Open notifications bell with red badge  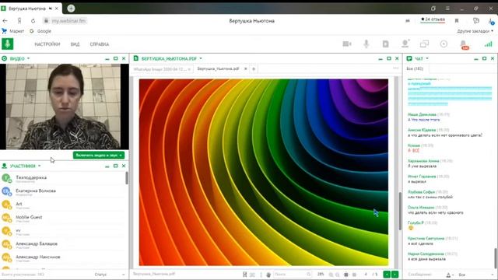click(464, 44)
